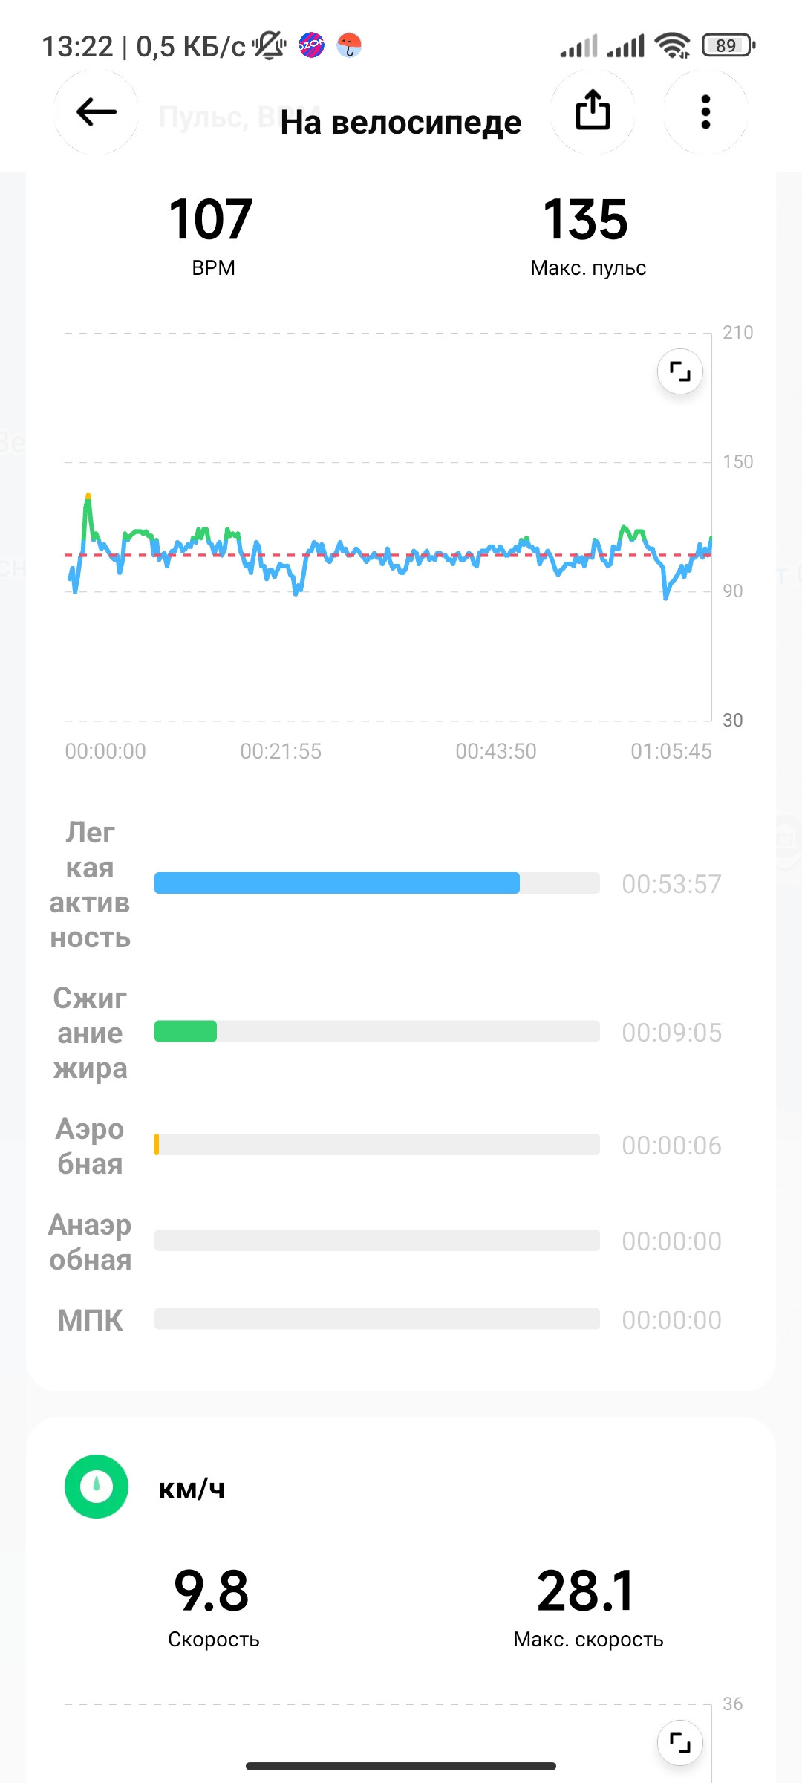Tap the 'Аэробная' zone row
This screenshot has width=802, height=1783.
click(x=386, y=1146)
